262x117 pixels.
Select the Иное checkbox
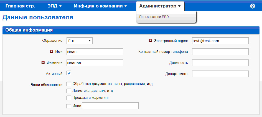[x=69, y=106]
